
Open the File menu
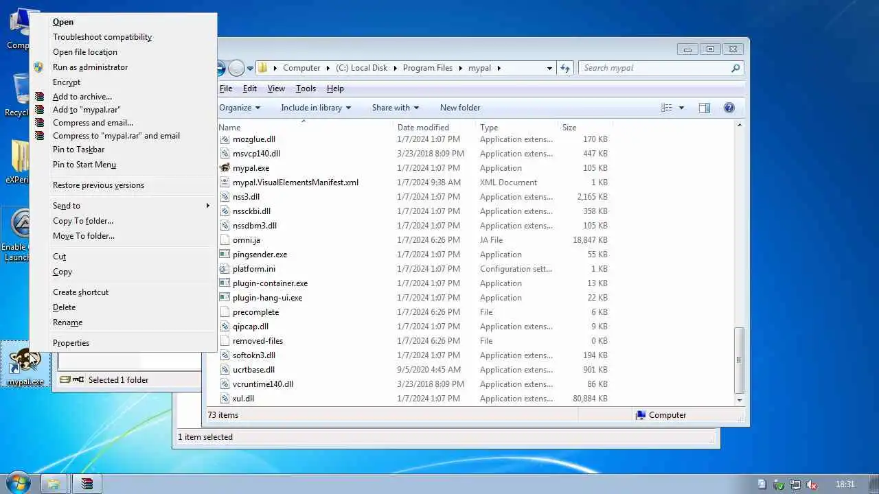pyautogui.click(x=226, y=89)
